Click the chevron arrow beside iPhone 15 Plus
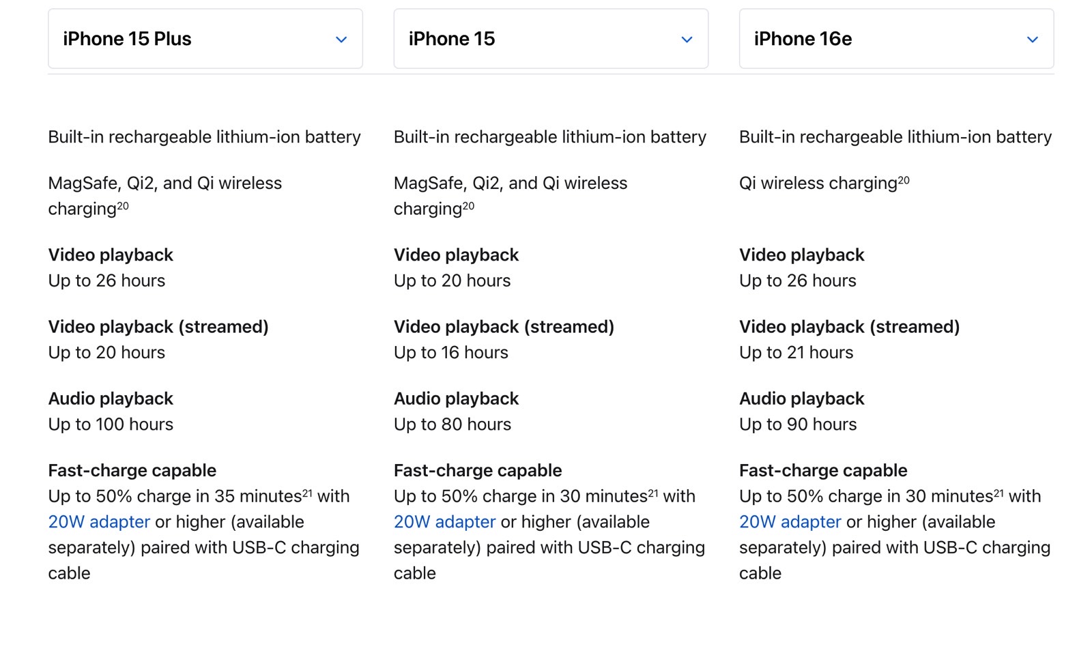This screenshot has height=653, width=1092. pos(341,40)
